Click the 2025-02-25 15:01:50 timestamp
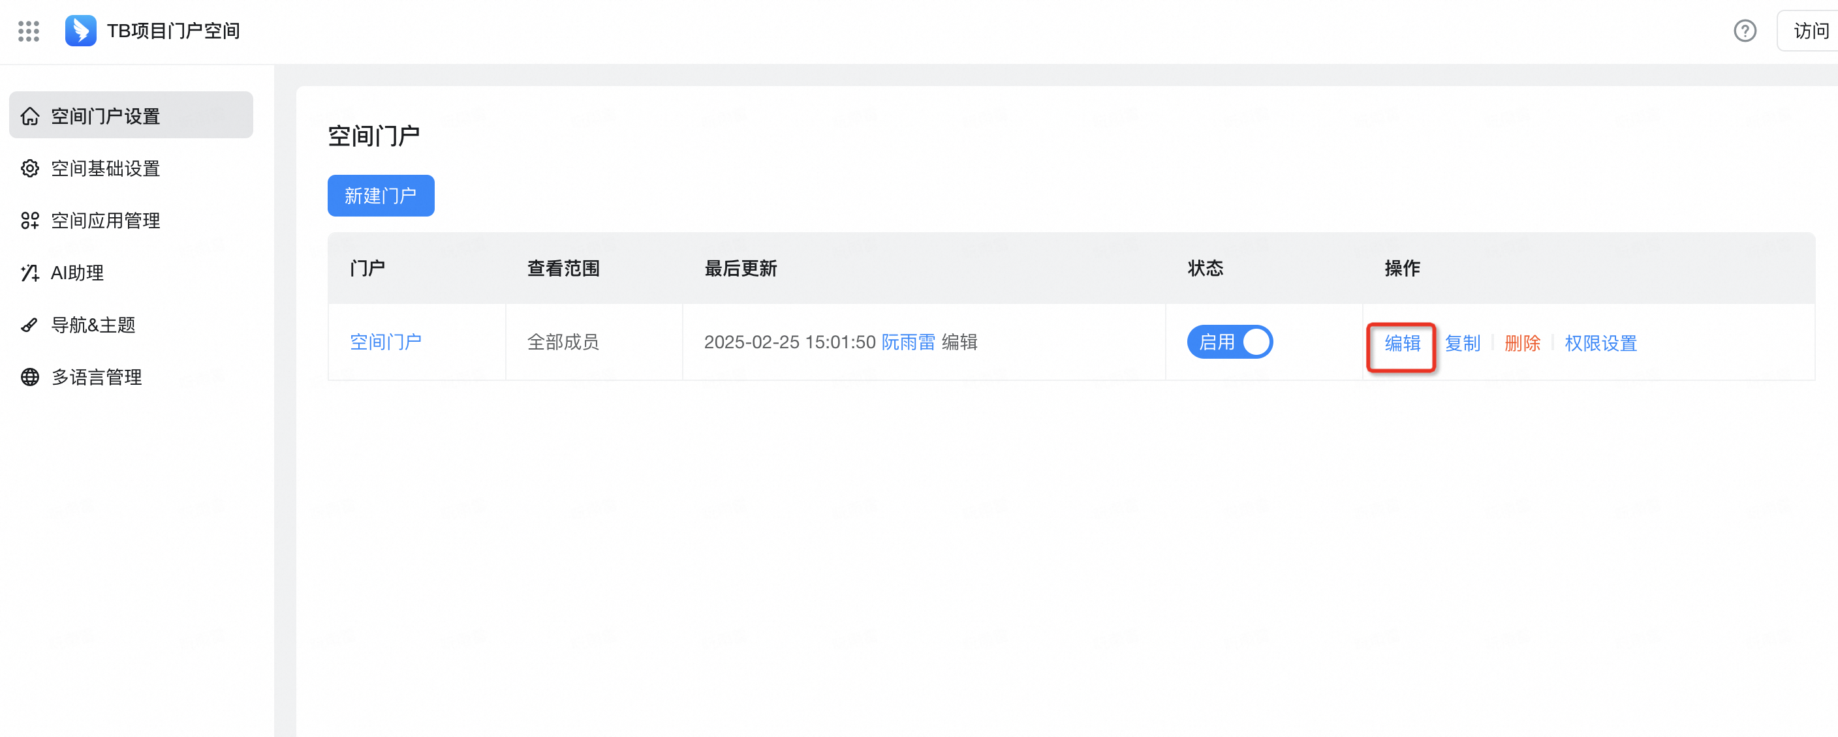 790,342
